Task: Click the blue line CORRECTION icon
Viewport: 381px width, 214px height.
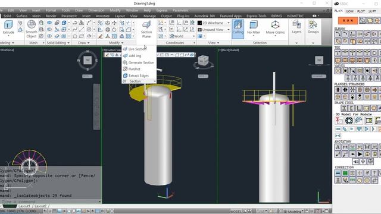Action: (x=338, y=173)
